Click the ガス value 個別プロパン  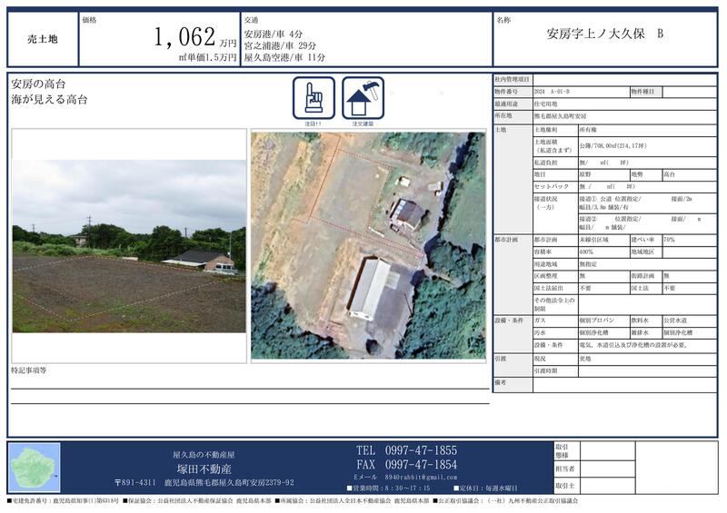pos(600,321)
